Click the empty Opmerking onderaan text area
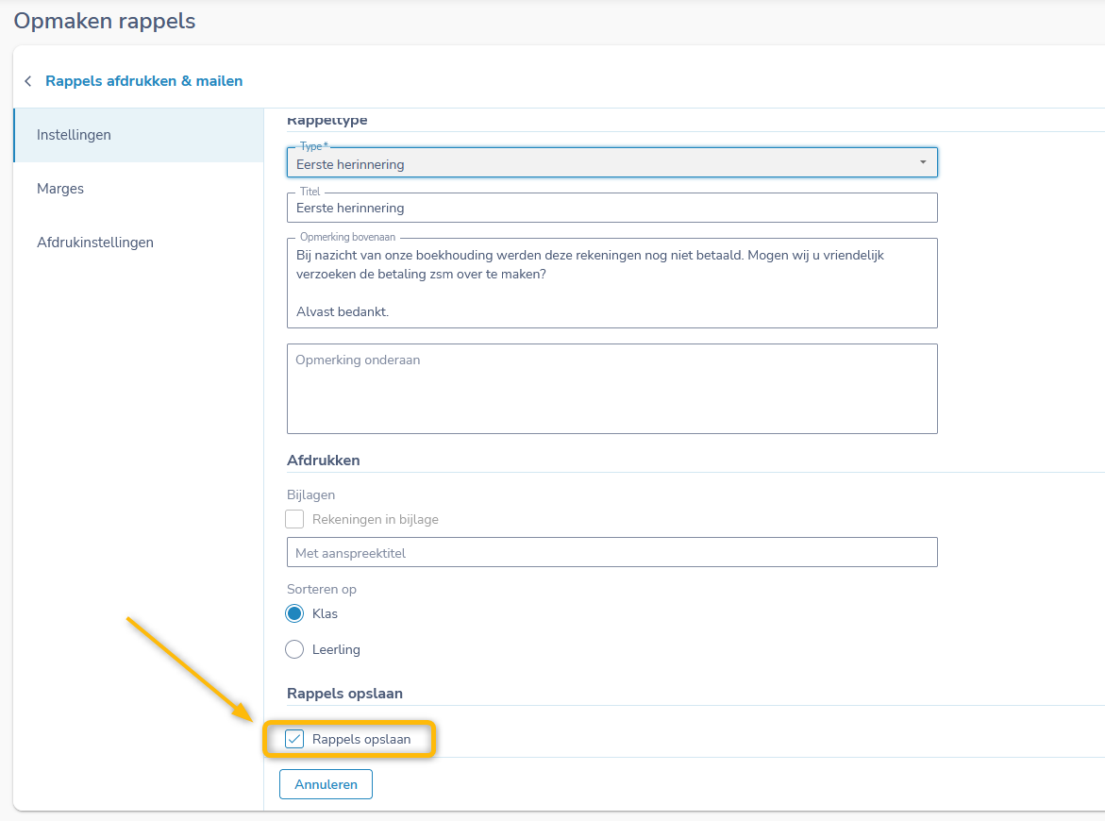The height and width of the screenshot is (821, 1105). click(611, 389)
